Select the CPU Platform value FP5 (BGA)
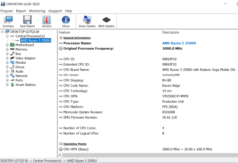Image resolution: width=238 pixels, height=163 pixels. pyautogui.click(x=170, y=107)
